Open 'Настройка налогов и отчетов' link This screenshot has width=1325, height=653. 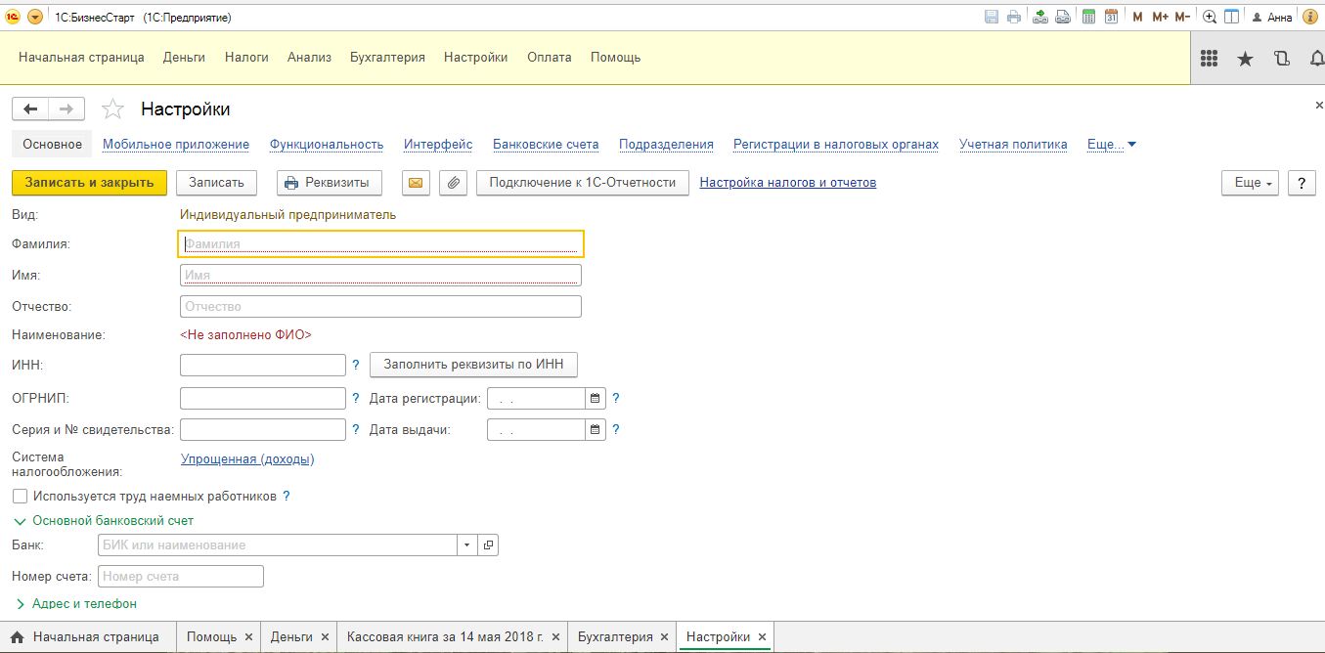coord(787,183)
